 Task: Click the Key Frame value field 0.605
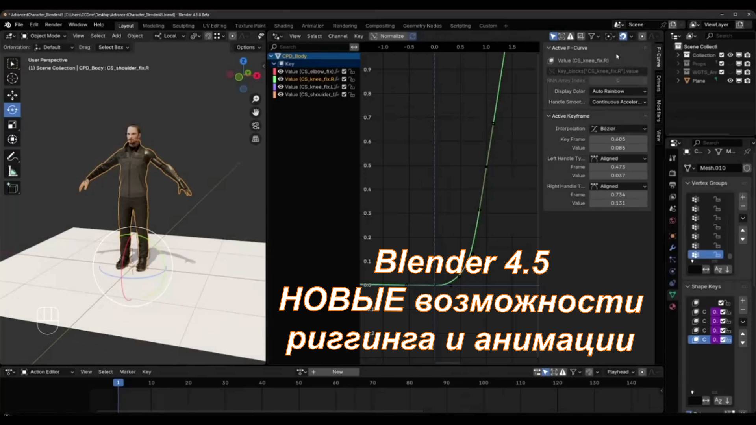click(618, 139)
